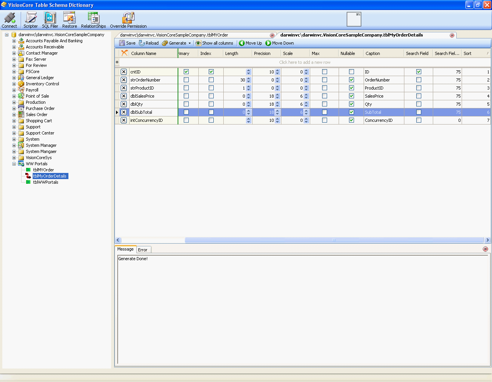Open the Scripter tool
The height and width of the screenshot is (382, 492).
coord(30,20)
